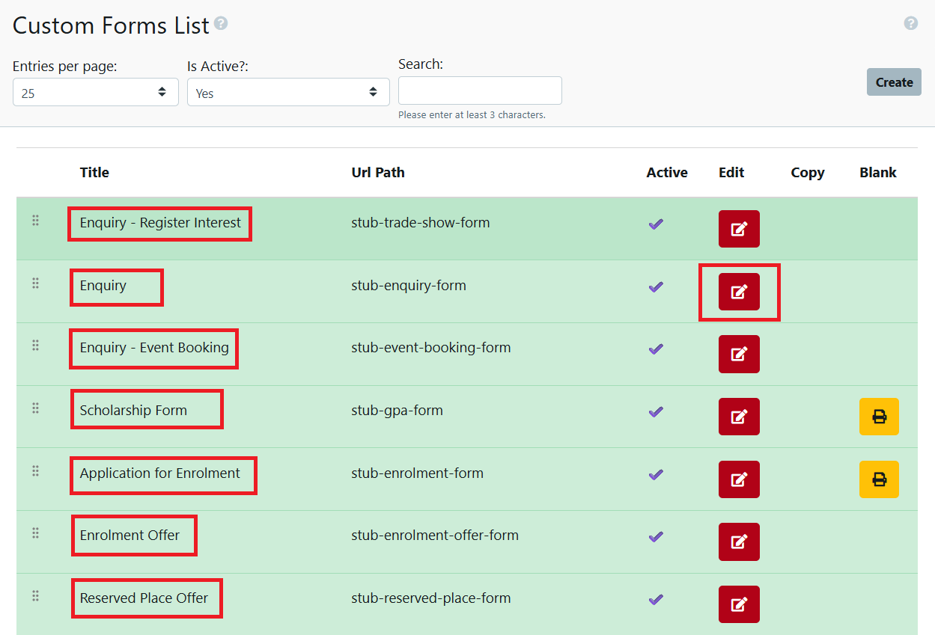Edit the Reserved Place Offer form
The height and width of the screenshot is (635, 935).
pyautogui.click(x=739, y=604)
